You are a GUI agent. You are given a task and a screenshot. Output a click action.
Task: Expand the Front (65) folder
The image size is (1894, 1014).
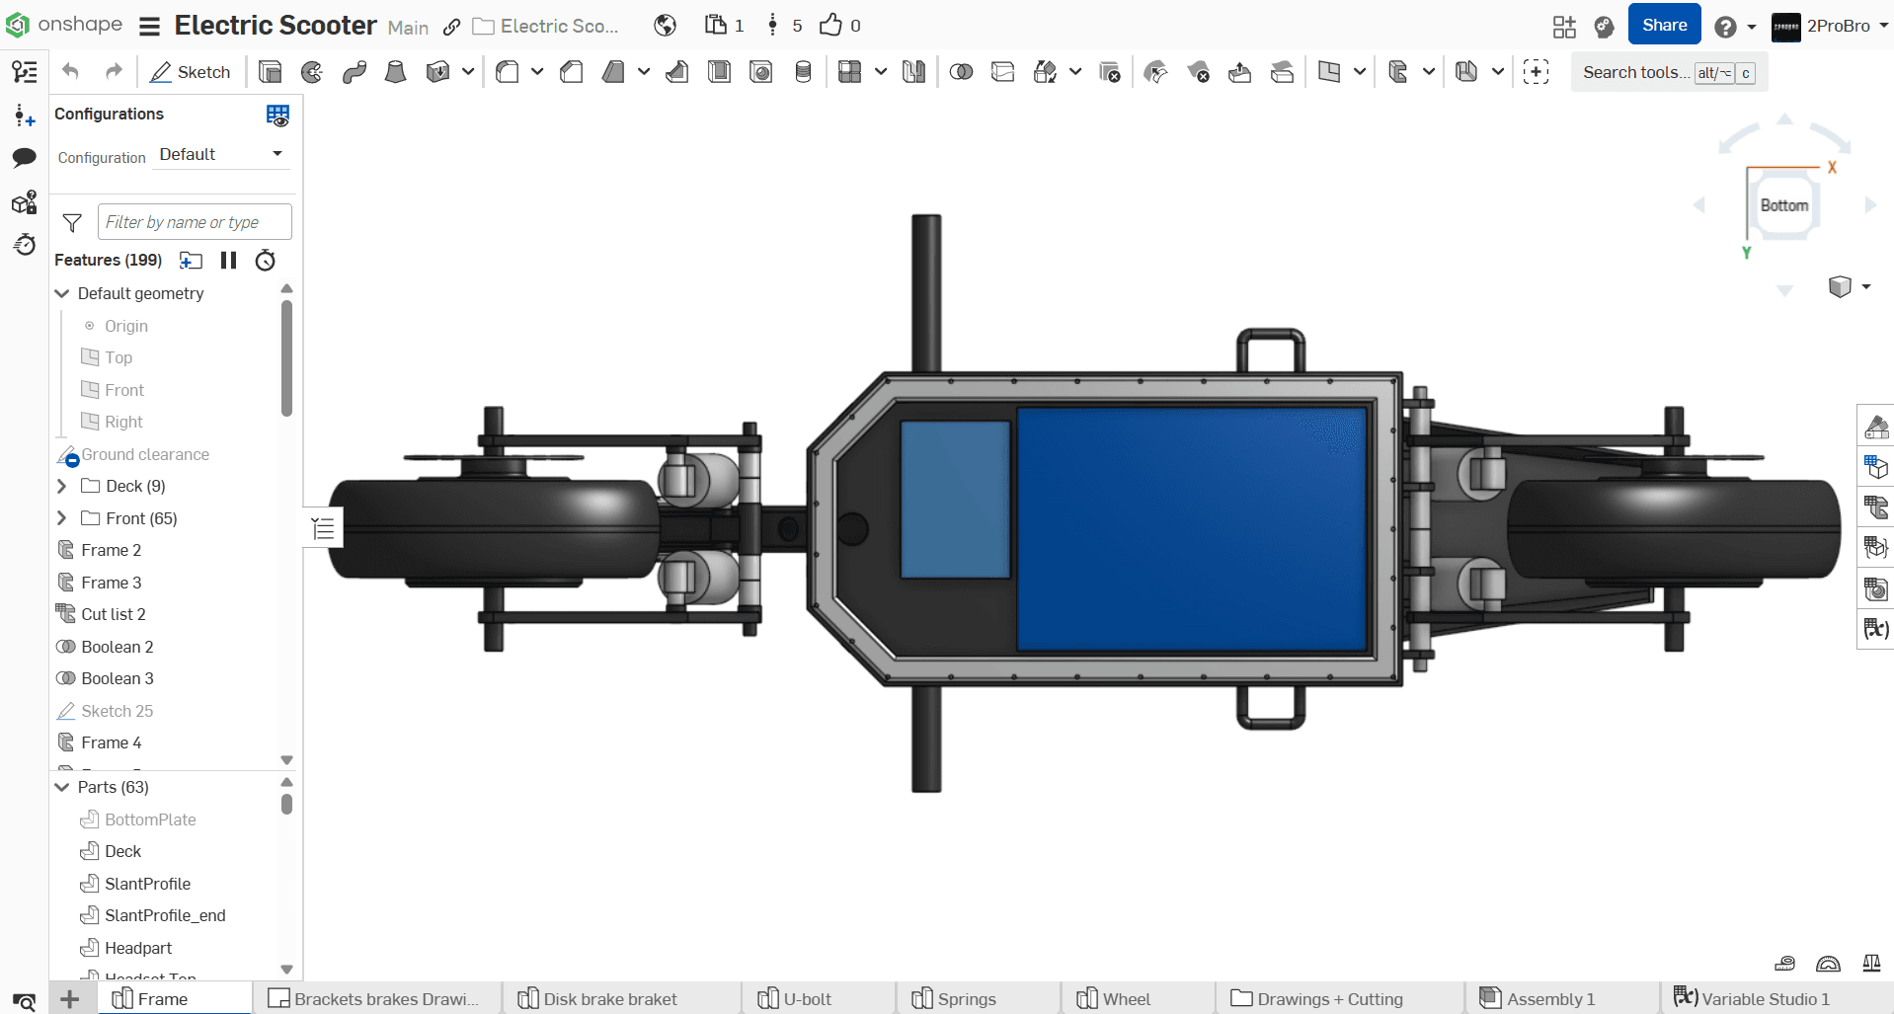[62, 518]
